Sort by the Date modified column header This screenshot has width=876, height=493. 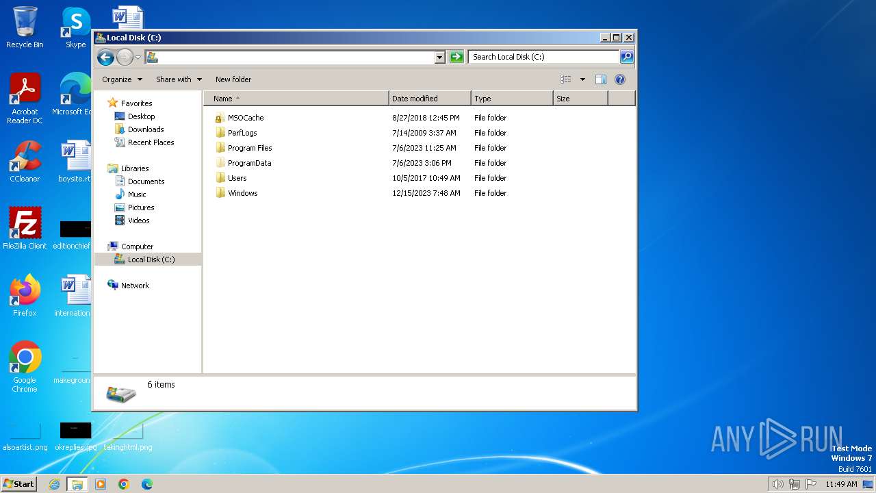(430, 99)
